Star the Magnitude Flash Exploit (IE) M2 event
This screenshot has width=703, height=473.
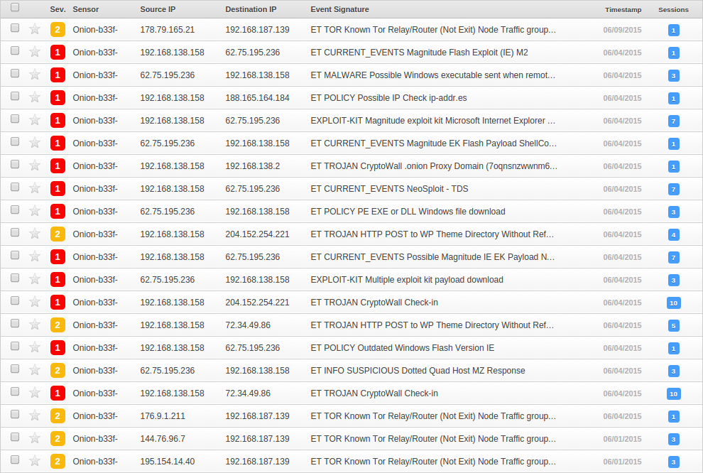click(35, 52)
